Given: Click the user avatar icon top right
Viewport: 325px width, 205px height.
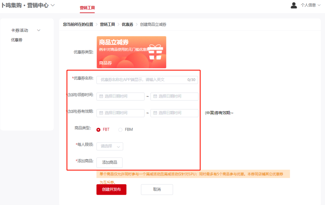Looking at the screenshot, I should (x=294, y=5).
